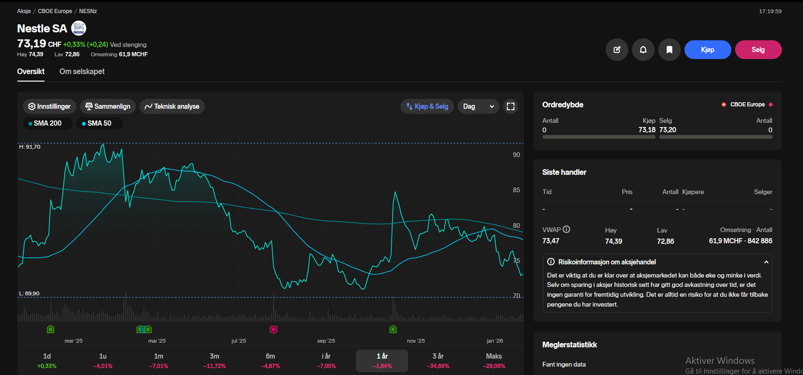Expand the chart to fullscreen
The image size is (803, 375).
pos(511,106)
